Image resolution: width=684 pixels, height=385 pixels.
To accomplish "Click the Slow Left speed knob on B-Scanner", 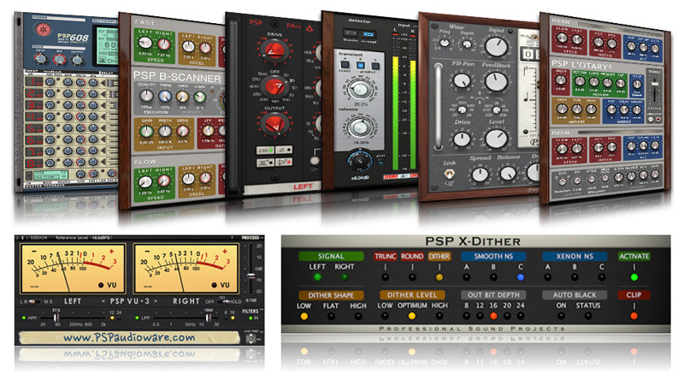I will point(145,181).
